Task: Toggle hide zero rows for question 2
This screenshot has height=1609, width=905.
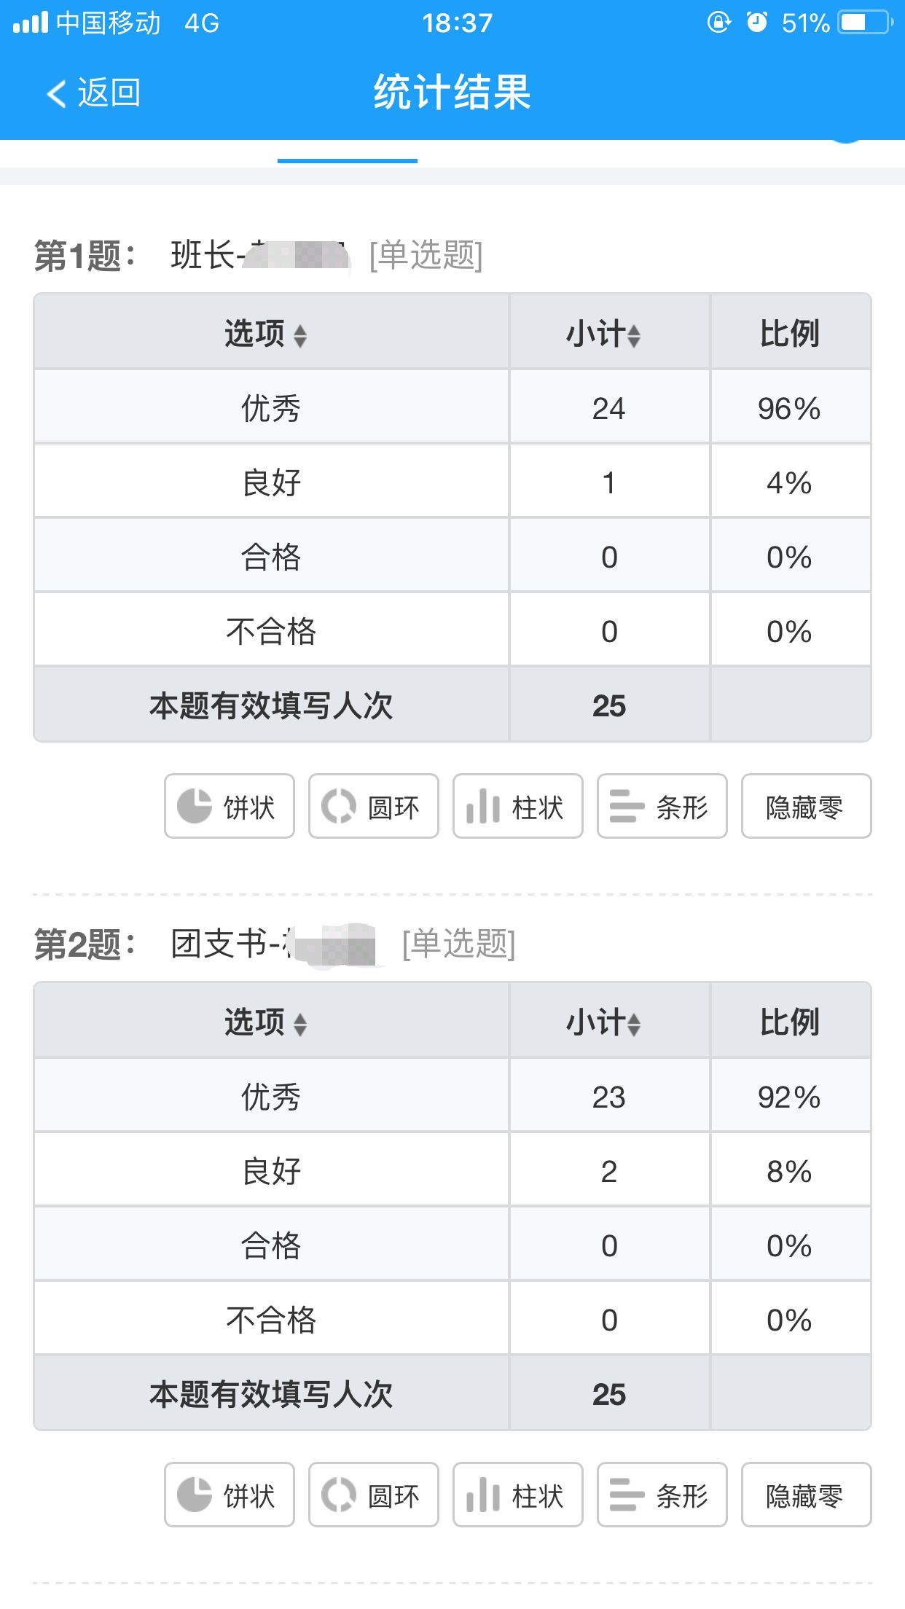Action: point(807,1495)
